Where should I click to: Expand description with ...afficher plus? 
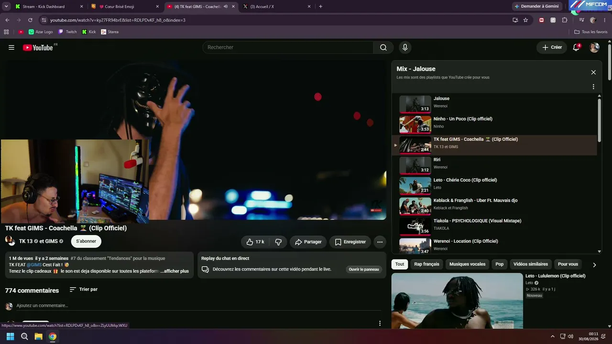coord(175,271)
